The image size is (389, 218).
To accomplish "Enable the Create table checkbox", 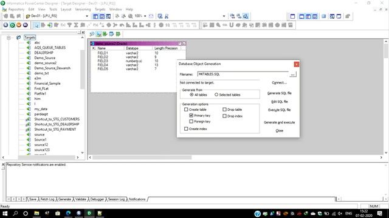I will point(186,109).
